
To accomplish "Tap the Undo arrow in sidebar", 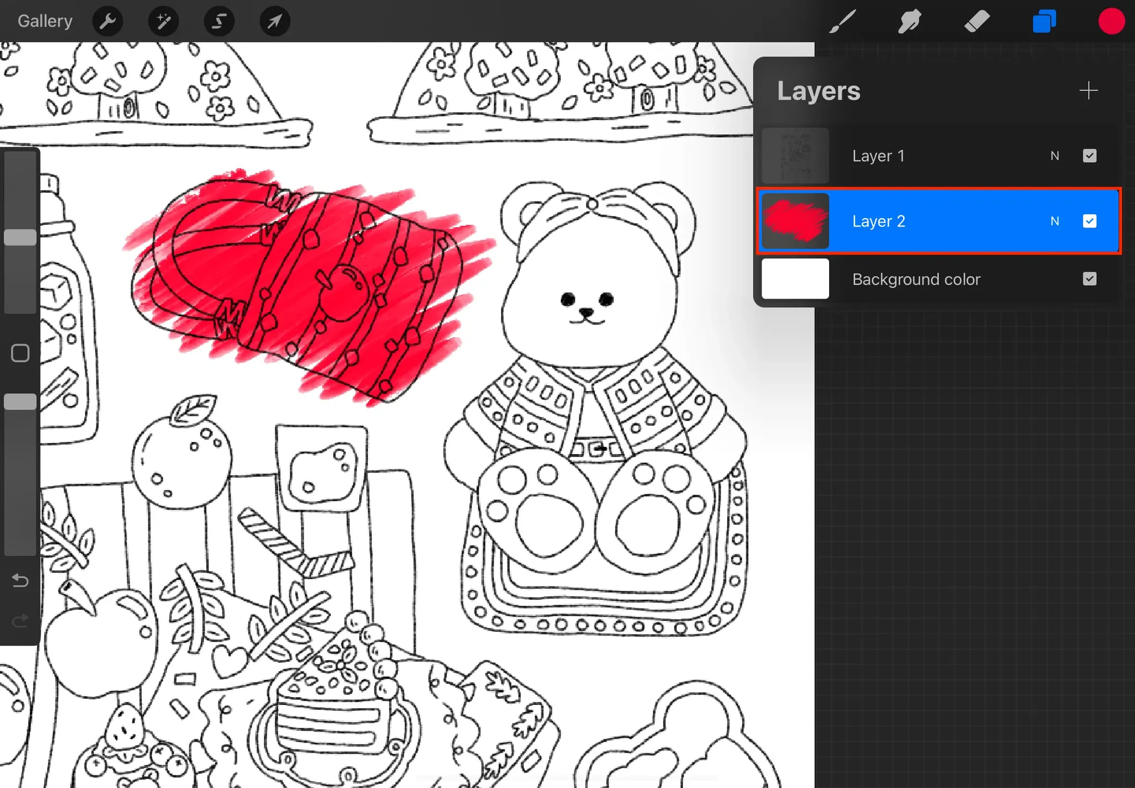I will pos(21,580).
